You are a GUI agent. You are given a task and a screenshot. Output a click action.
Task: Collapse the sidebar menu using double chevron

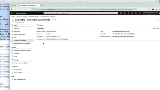(x=33, y=25)
